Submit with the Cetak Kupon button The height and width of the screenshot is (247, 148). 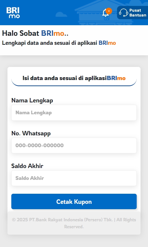pyautogui.click(x=74, y=201)
